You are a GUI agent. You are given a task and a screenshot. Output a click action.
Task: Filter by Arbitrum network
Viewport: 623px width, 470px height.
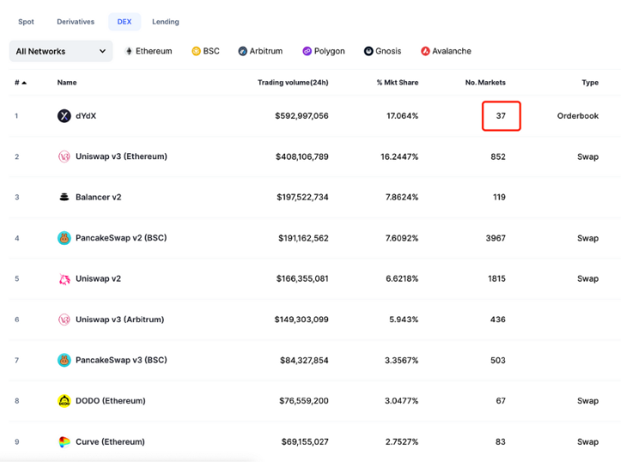click(260, 52)
